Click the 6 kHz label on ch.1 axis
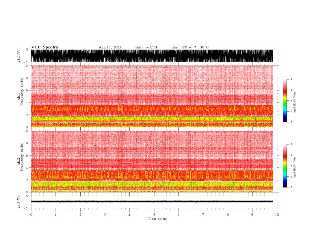 [28, 90]
